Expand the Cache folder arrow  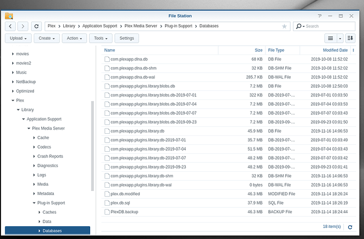[x=34, y=137]
